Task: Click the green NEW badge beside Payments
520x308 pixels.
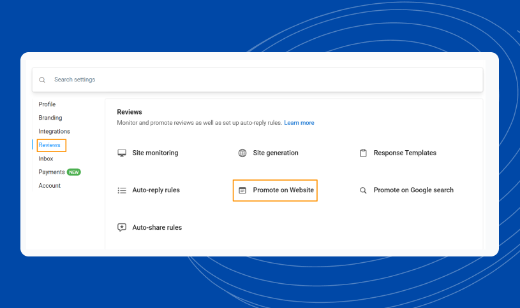Action: click(x=74, y=172)
